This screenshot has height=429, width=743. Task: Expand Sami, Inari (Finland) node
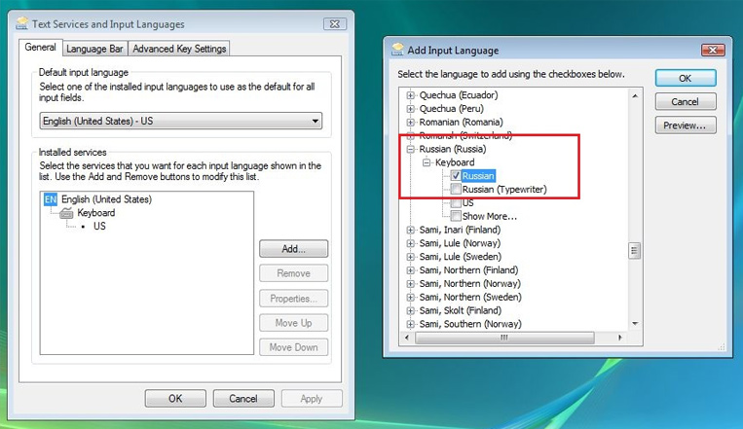411,231
